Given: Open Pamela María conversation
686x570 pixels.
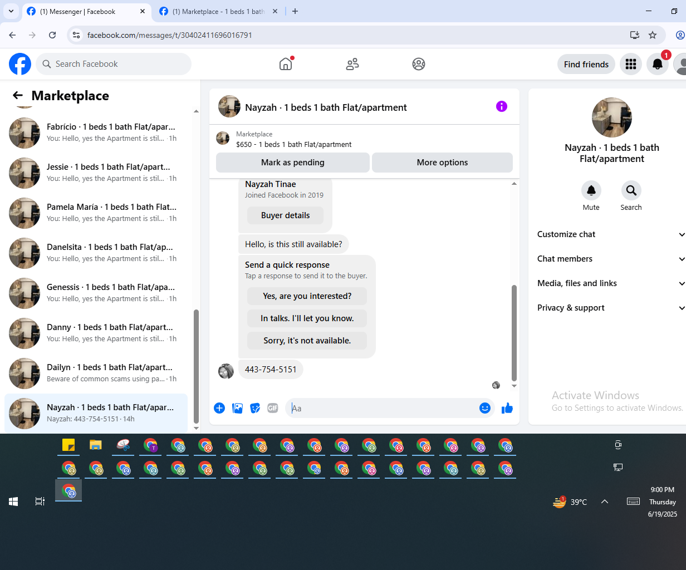Looking at the screenshot, I should pyautogui.click(x=96, y=213).
